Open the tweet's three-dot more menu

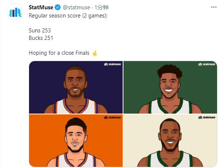pyautogui.click(x=214, y=7)
